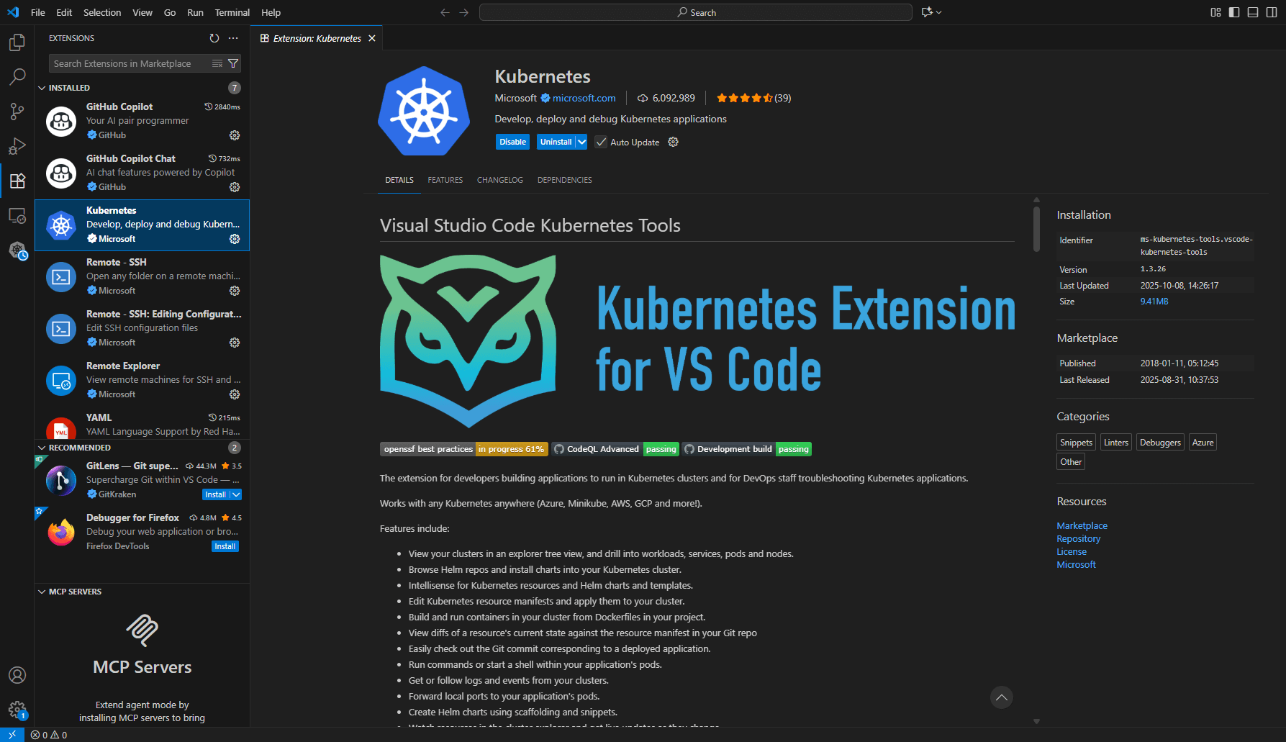Open the Remote Explorer view
Screen dimensions: 1286x742
point(17,214)
